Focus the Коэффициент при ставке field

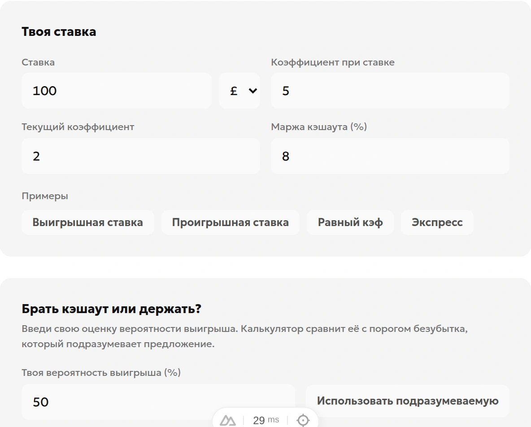(x=390, y=91)
